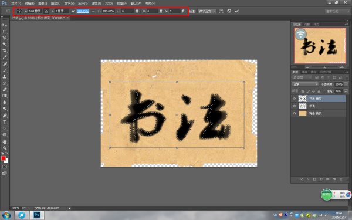This screenshot has height=220, width=352.
Task: Select the Hand tool
Action: [5, 141]
